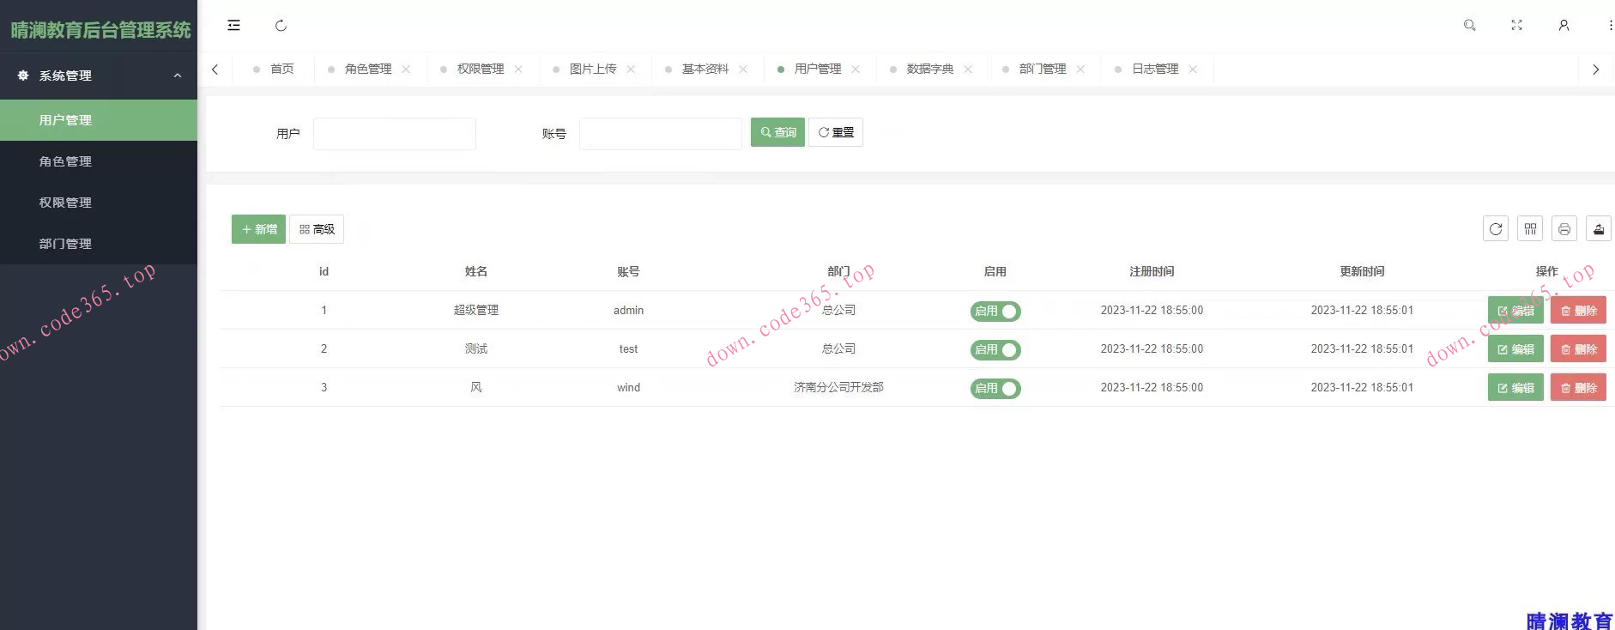The width and height of the screenshot is (1615, 630).
Task: Close the 部门管理 tab
Action: click(1080, 70)
